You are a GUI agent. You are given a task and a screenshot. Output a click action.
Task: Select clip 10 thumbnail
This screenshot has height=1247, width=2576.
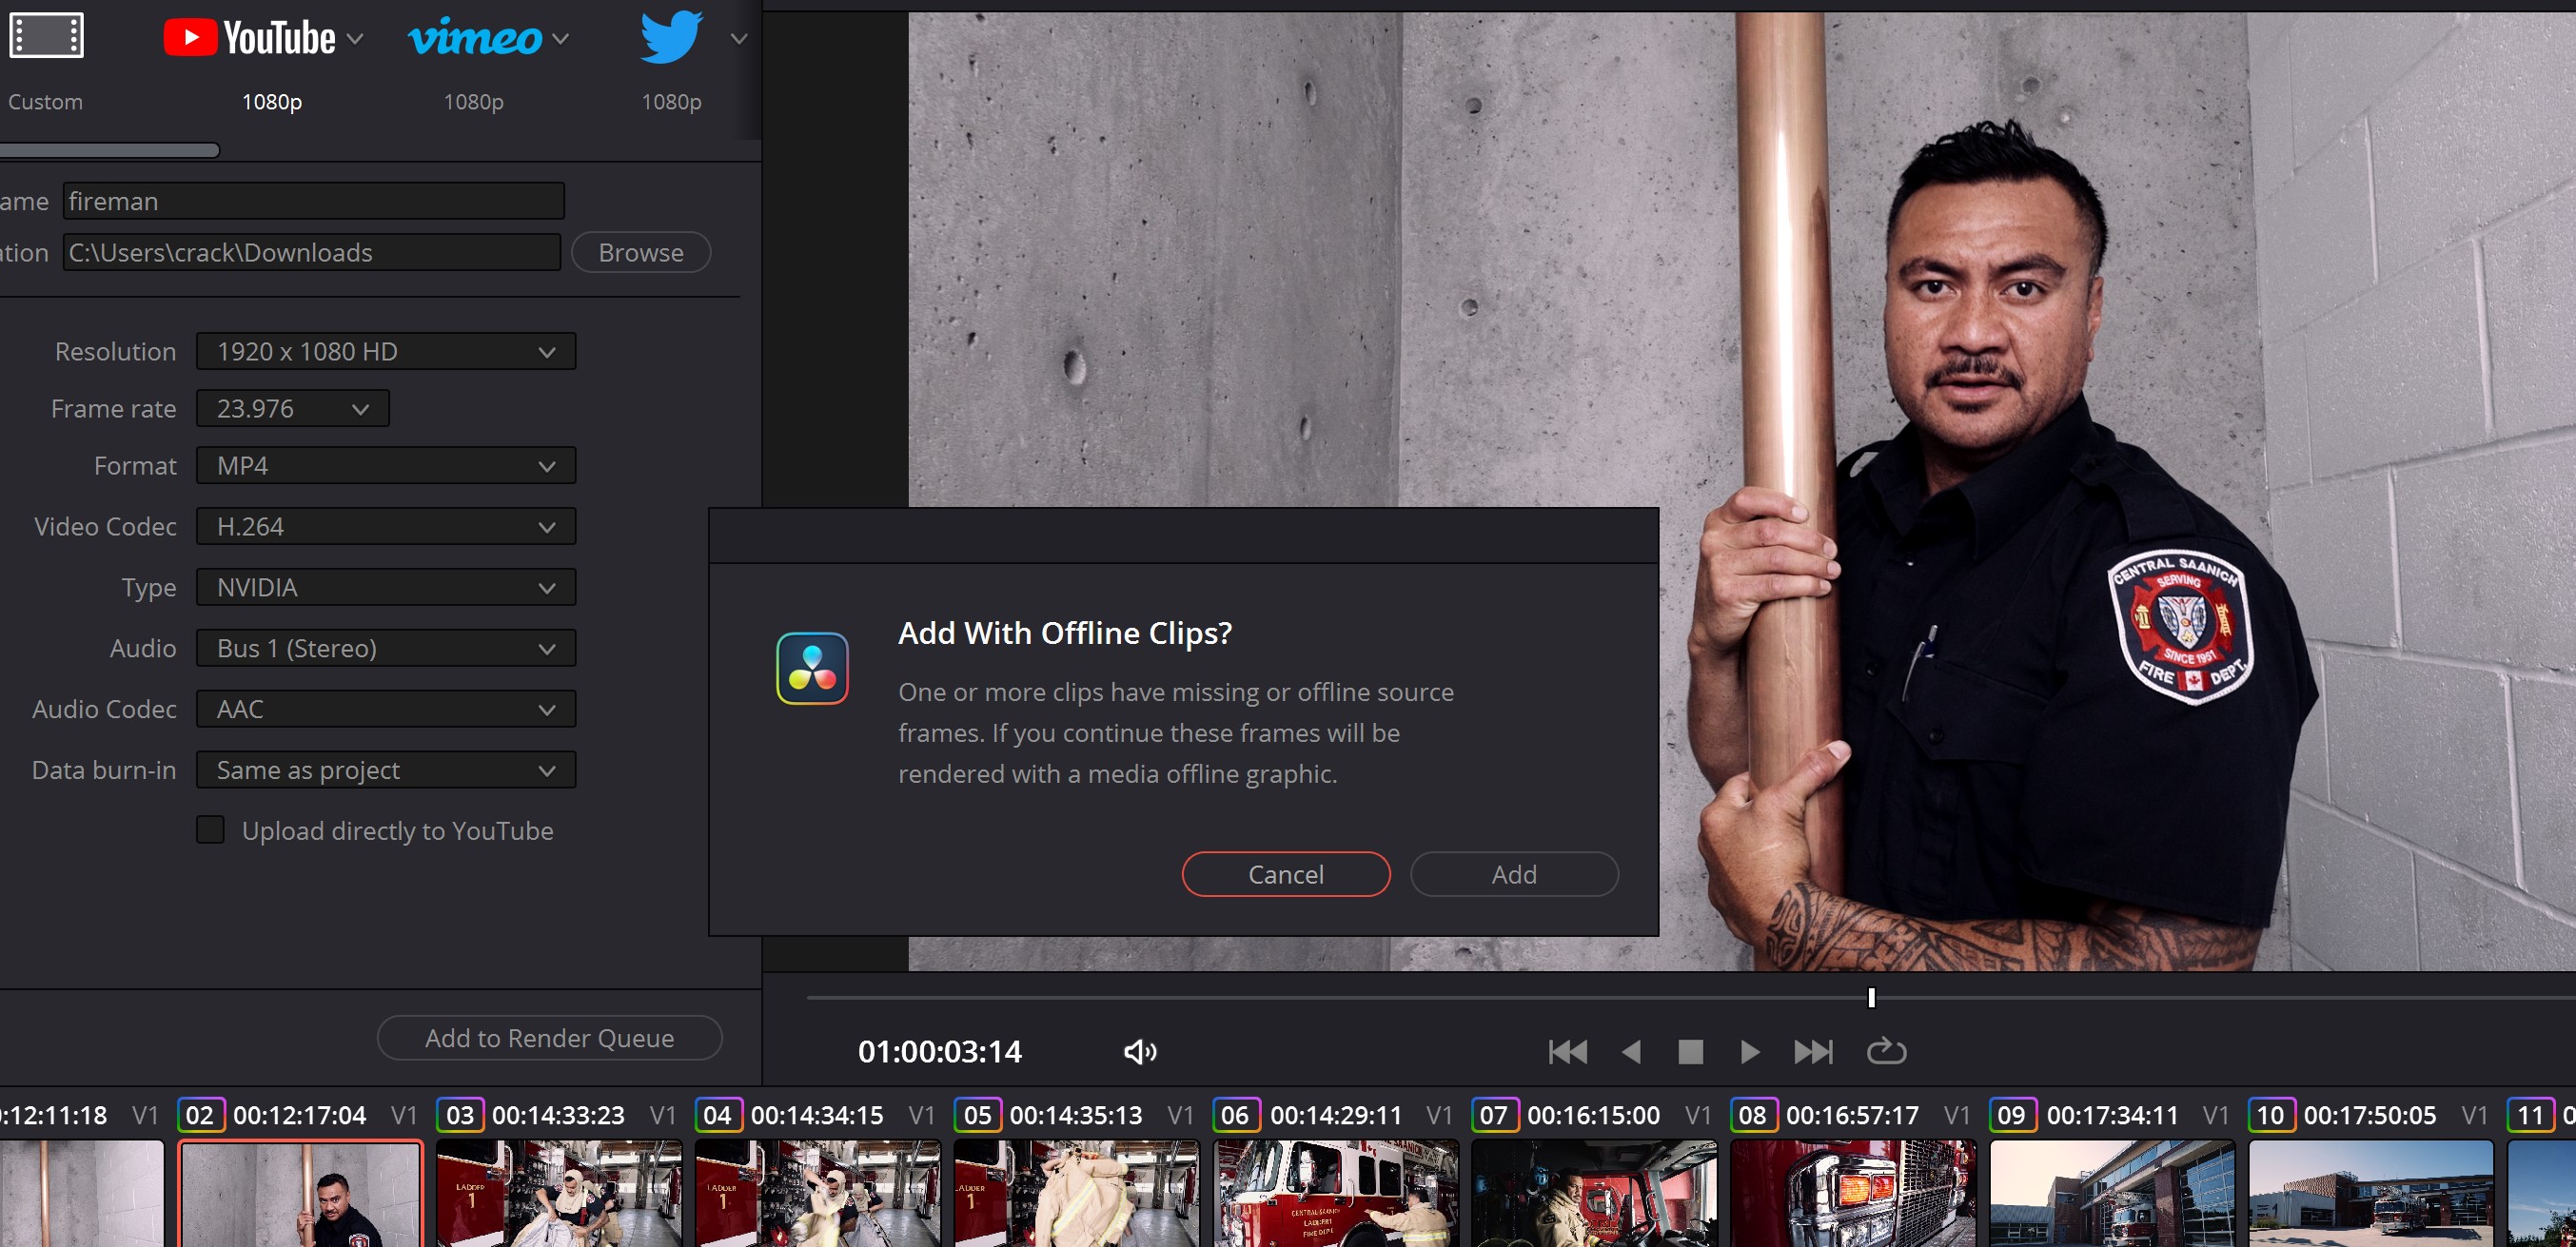pyautogui.click(x=2372, y=1193)
